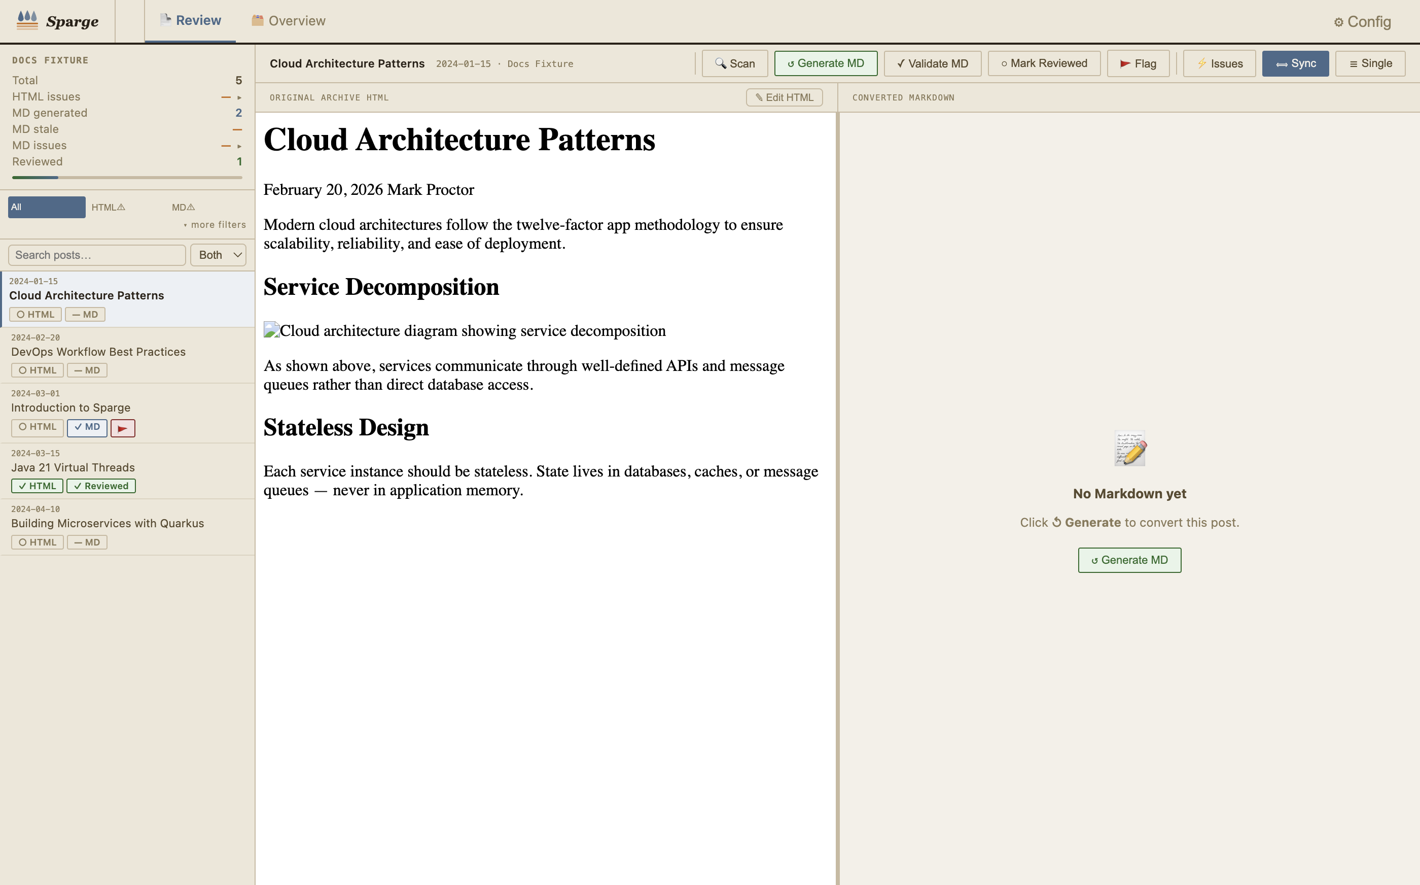Screen dimensions: 1420x885
Task: Click the Reviewed stat row
Action: click(127, 161)
